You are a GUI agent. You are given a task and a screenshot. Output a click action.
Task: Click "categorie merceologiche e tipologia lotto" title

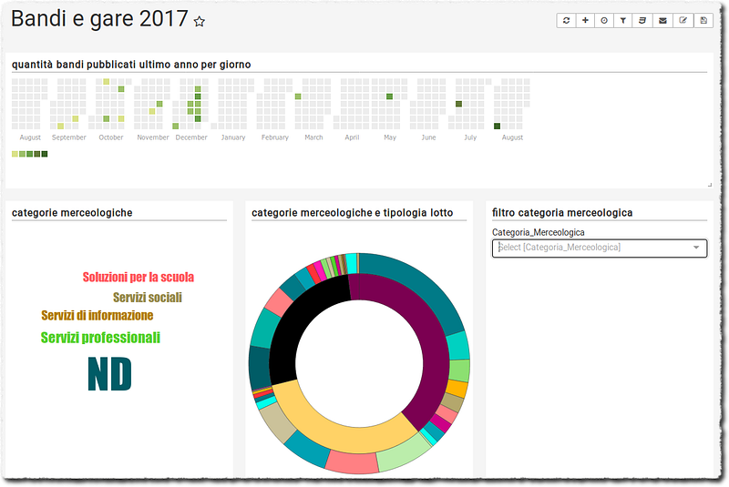pos(353,213)
